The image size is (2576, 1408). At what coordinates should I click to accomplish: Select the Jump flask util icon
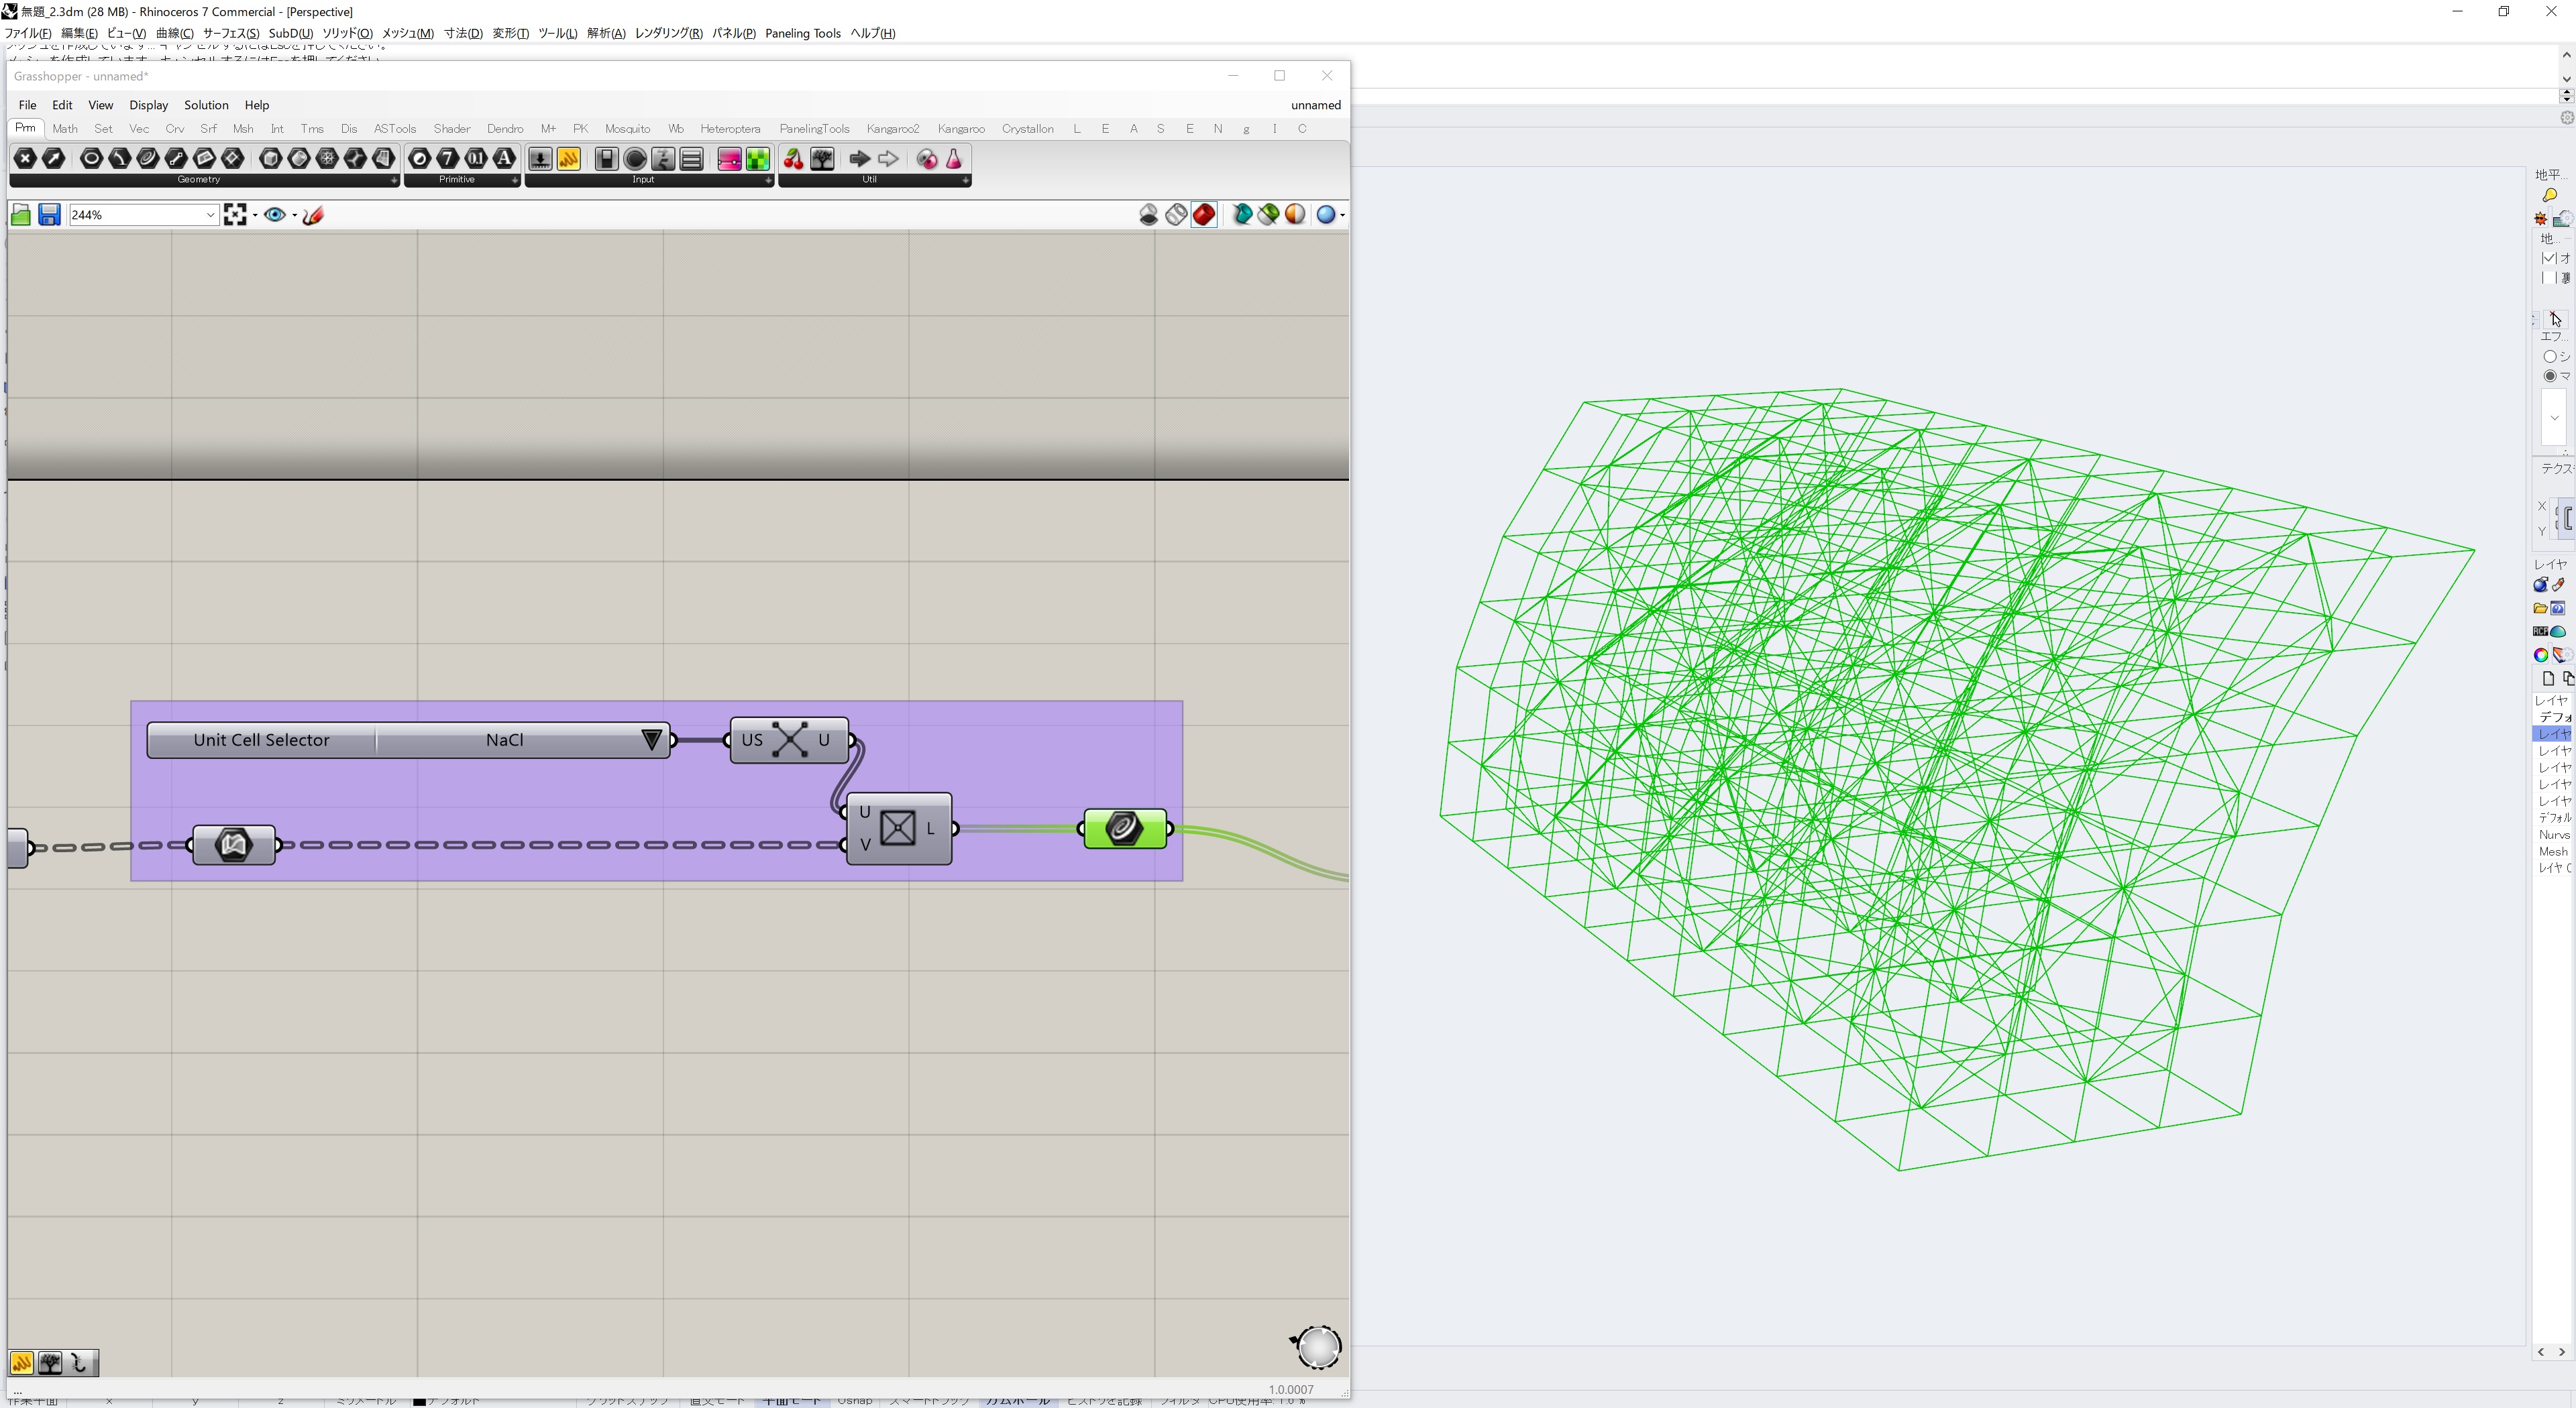coord(954,159)
